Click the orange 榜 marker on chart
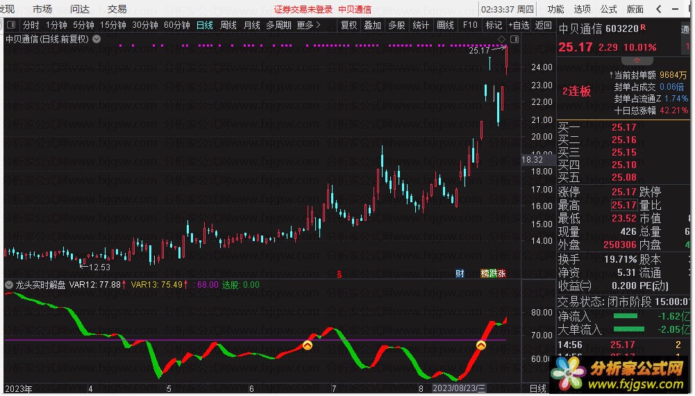 (x=485, y=274)
